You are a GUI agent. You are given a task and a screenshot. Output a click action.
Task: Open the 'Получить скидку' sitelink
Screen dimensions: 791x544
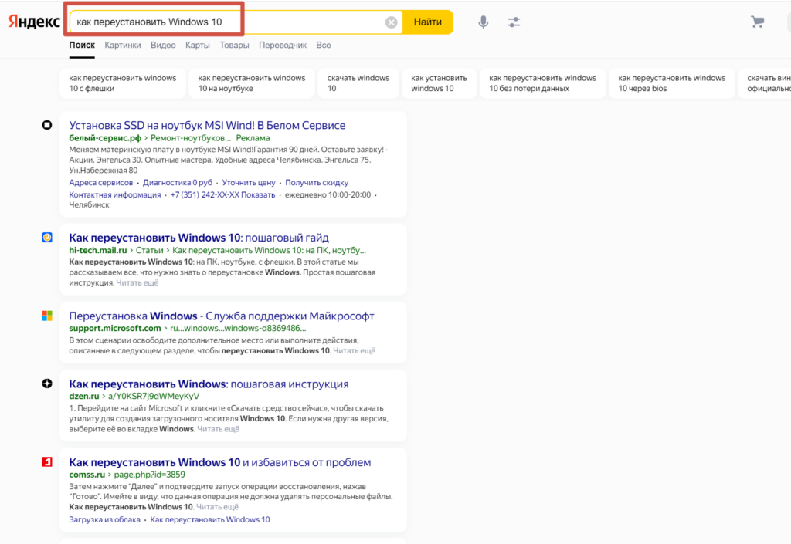tap(317, 183)
